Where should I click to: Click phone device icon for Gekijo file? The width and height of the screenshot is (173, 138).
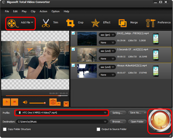(156, 39)
